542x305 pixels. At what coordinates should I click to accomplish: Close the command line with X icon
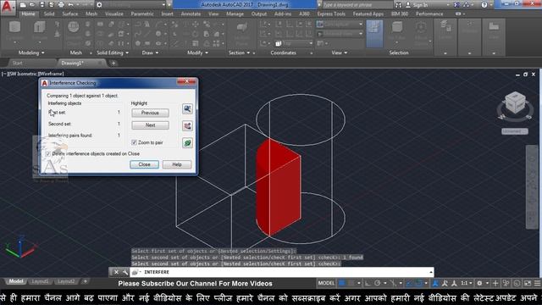click(x=117, y=272)
